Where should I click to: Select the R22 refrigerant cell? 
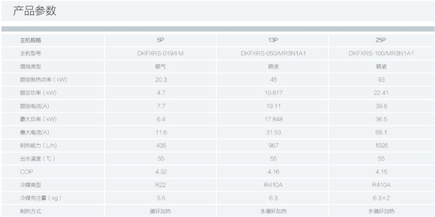pos(161,184)
